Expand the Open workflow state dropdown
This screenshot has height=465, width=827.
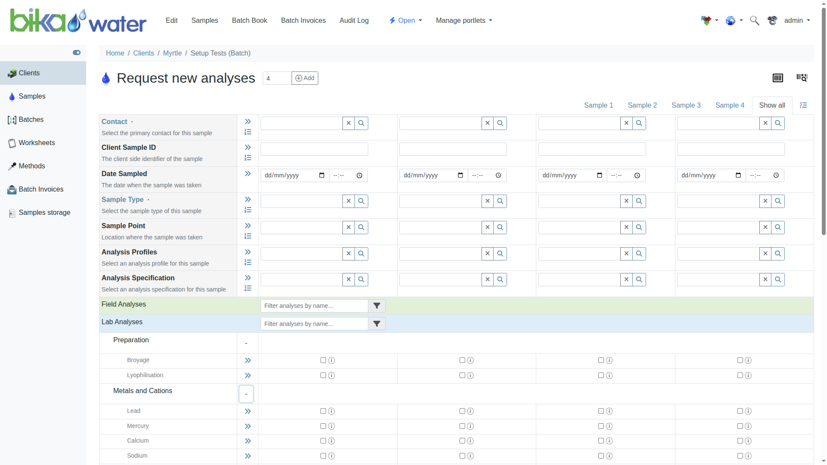[406, 21]
